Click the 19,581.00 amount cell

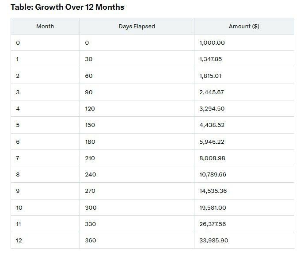coord(213,207)
